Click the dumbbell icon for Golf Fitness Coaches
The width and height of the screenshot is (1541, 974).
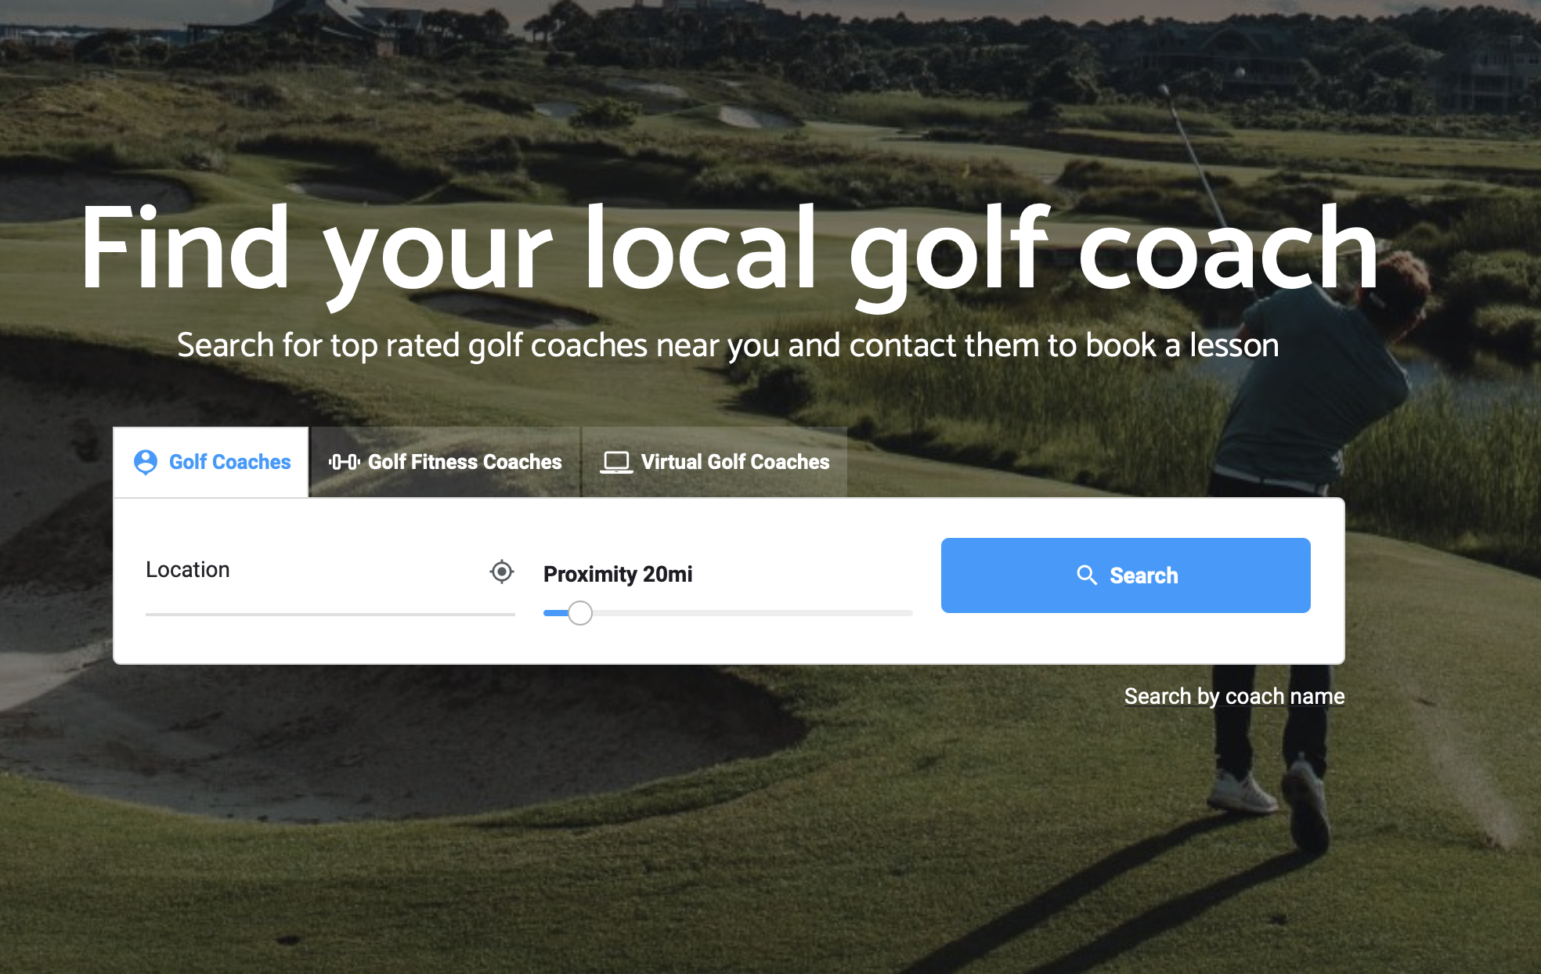tap(344, 462)
